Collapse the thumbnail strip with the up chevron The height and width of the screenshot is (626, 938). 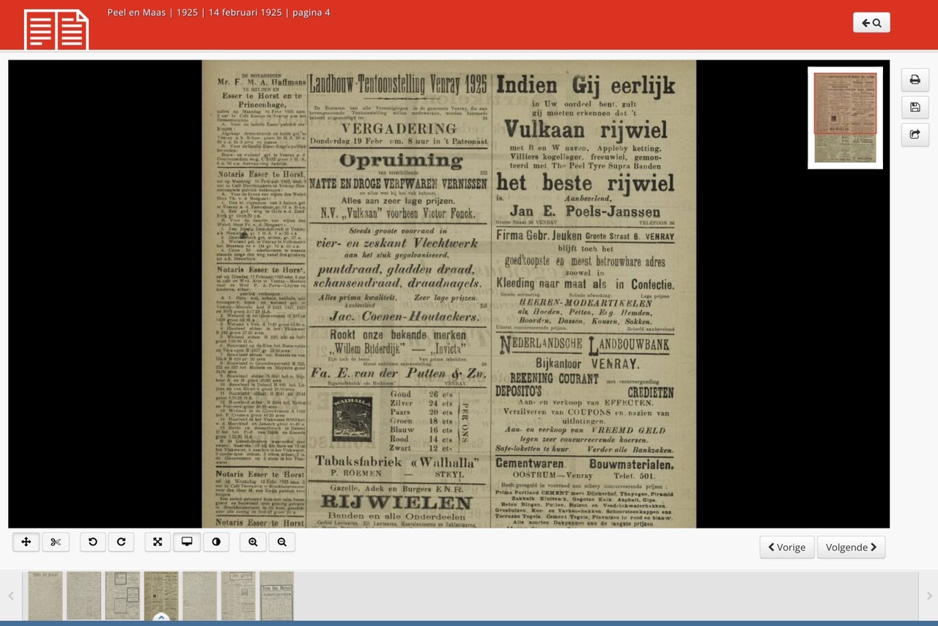[x=161, y=618]
